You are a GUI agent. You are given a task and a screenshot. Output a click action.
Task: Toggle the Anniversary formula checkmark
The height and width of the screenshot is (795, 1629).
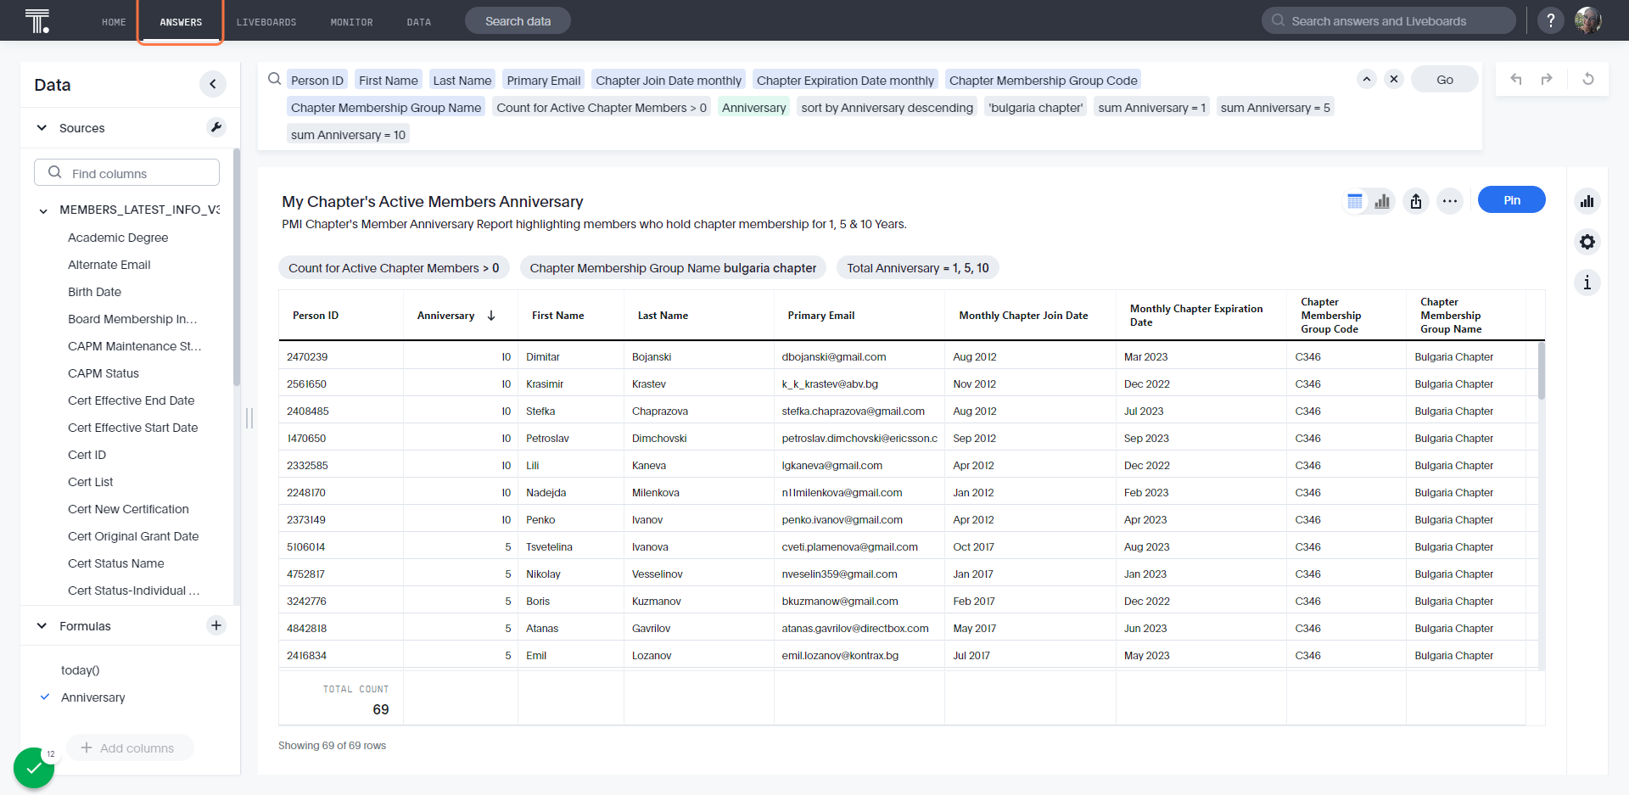pos(45,697)
